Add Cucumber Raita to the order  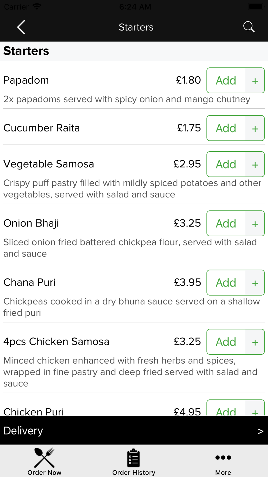pos(226,128)
